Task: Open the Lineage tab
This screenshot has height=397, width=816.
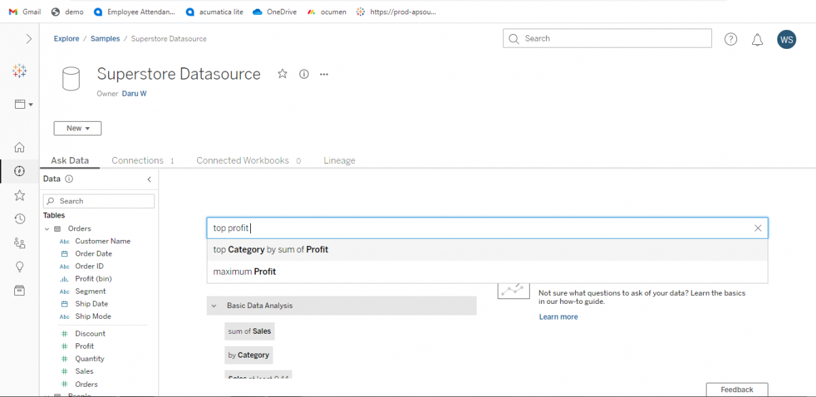Action: [339, 160]
